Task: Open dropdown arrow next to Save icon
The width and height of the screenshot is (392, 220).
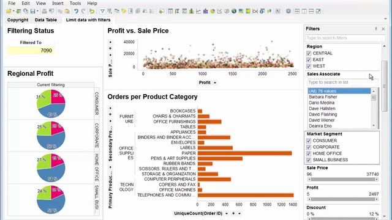Action: coord(37,11)
